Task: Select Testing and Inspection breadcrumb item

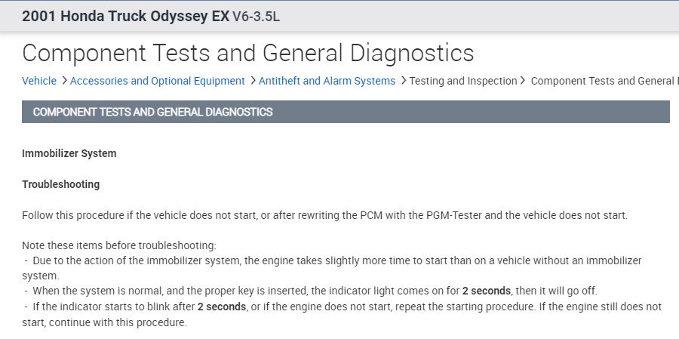Action: 463,81
